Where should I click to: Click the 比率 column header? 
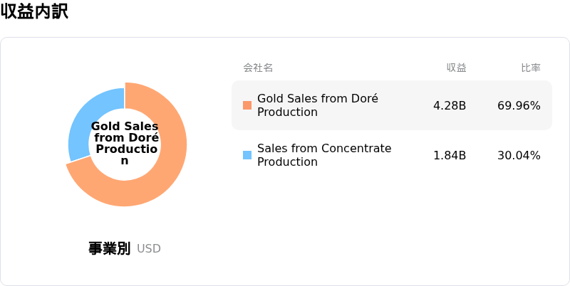coord(531,68)
